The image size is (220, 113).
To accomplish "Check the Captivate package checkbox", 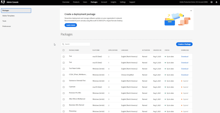I will click(x=64, y=87).
